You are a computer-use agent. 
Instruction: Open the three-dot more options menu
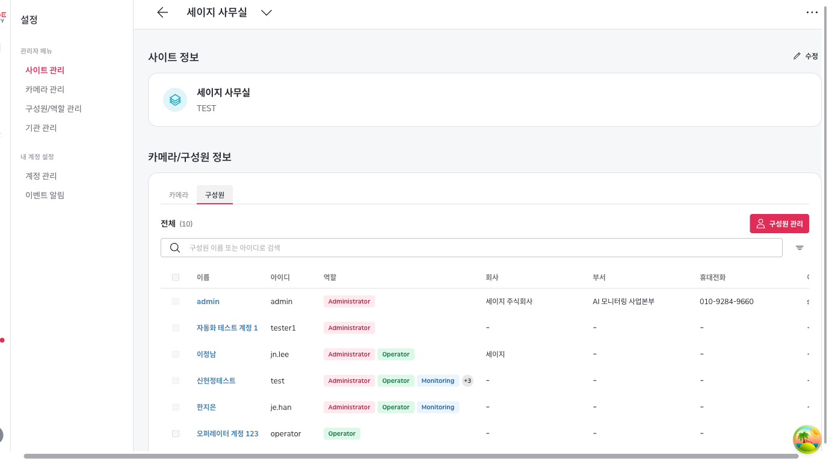tap(812, 12)
